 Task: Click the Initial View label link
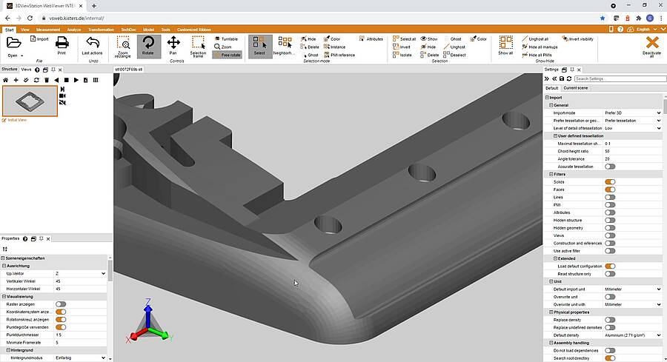[17, 120]
